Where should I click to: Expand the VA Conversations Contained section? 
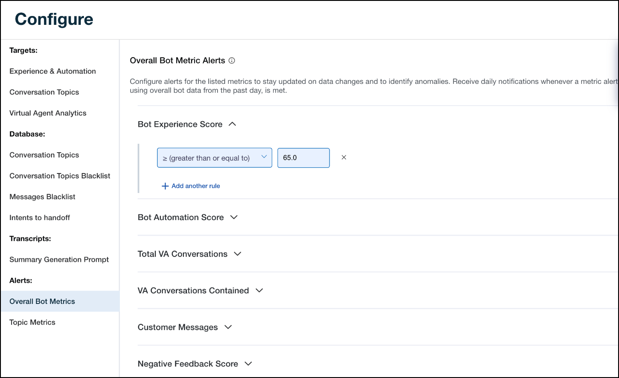pos(259,291)
